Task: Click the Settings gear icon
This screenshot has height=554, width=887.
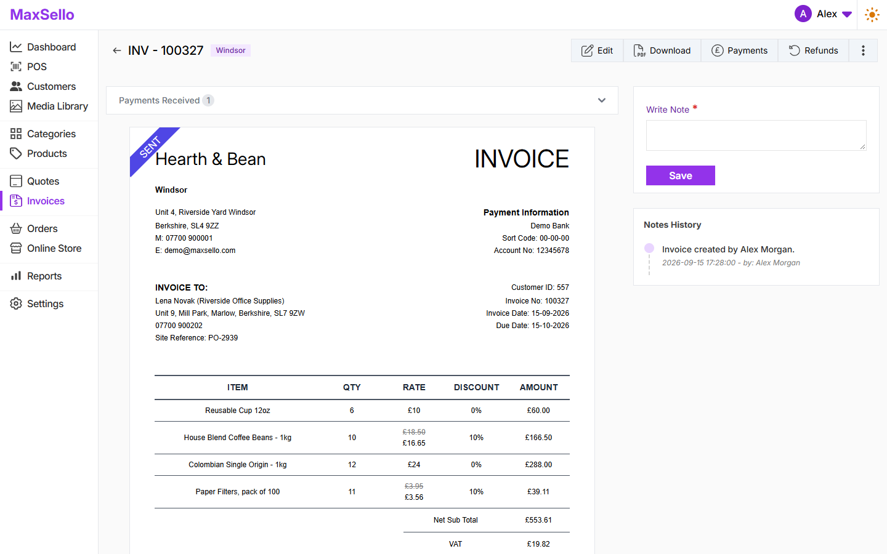Action: 16,303
